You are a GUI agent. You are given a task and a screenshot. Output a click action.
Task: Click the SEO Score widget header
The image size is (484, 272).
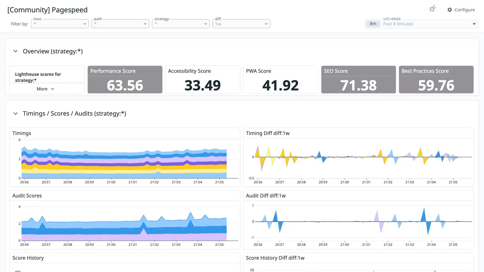(358, 71)
